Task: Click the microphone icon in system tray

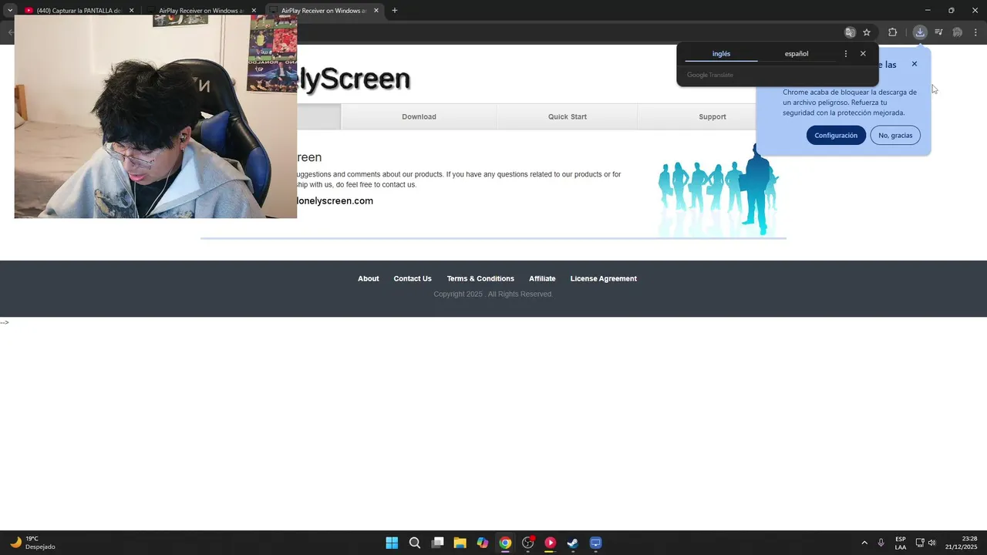Action: pyautogui.click(x=881, y=543)
